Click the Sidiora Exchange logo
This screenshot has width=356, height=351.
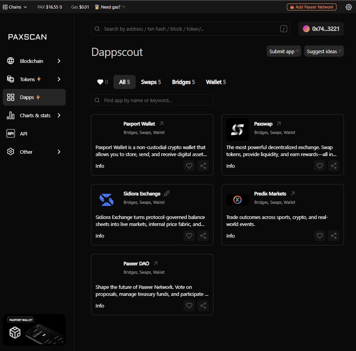106,200
